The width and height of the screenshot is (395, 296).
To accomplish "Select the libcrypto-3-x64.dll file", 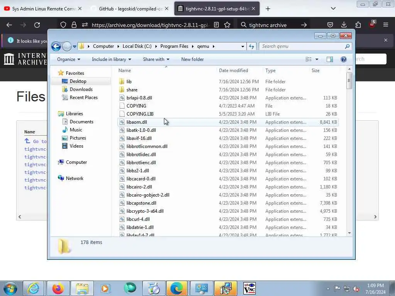I will [145, 211].
